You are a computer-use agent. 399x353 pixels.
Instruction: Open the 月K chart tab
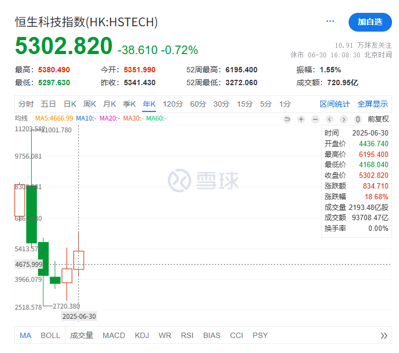click(x=109, y=104)
